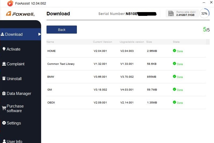Select the HOME row name

tap(51, 51)
